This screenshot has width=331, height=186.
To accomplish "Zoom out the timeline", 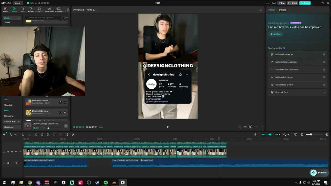I will tap(302, 135).
